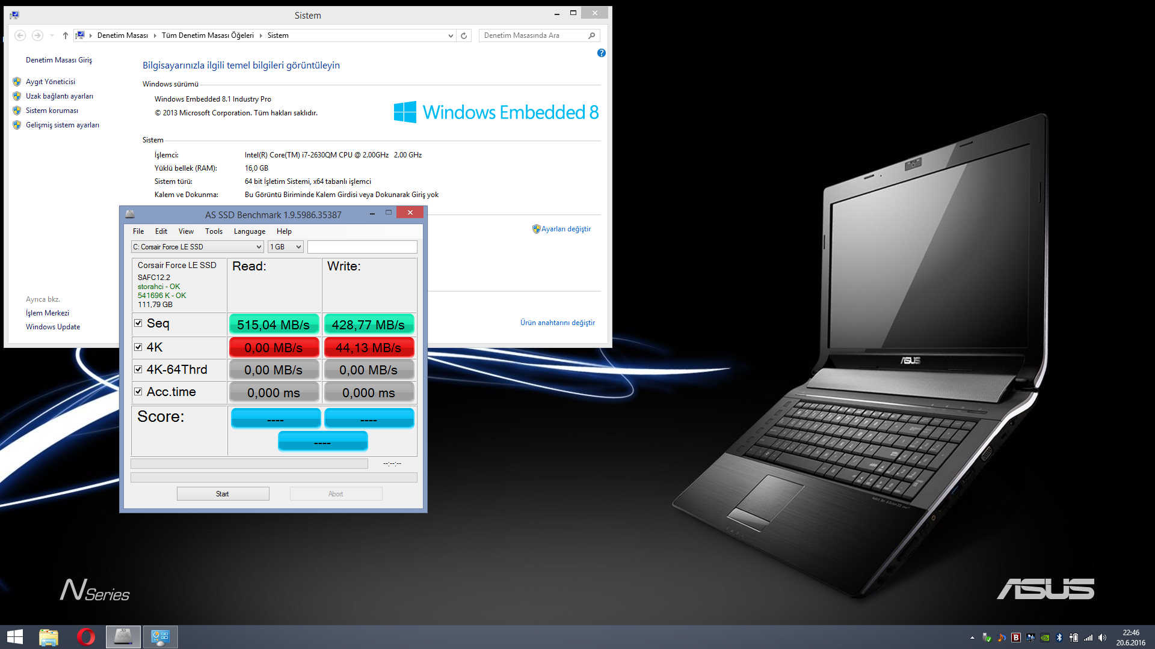Open the Language menu
Viewport: 1155px width, 649px height.
pyautogui.click(x=249, y=231)
